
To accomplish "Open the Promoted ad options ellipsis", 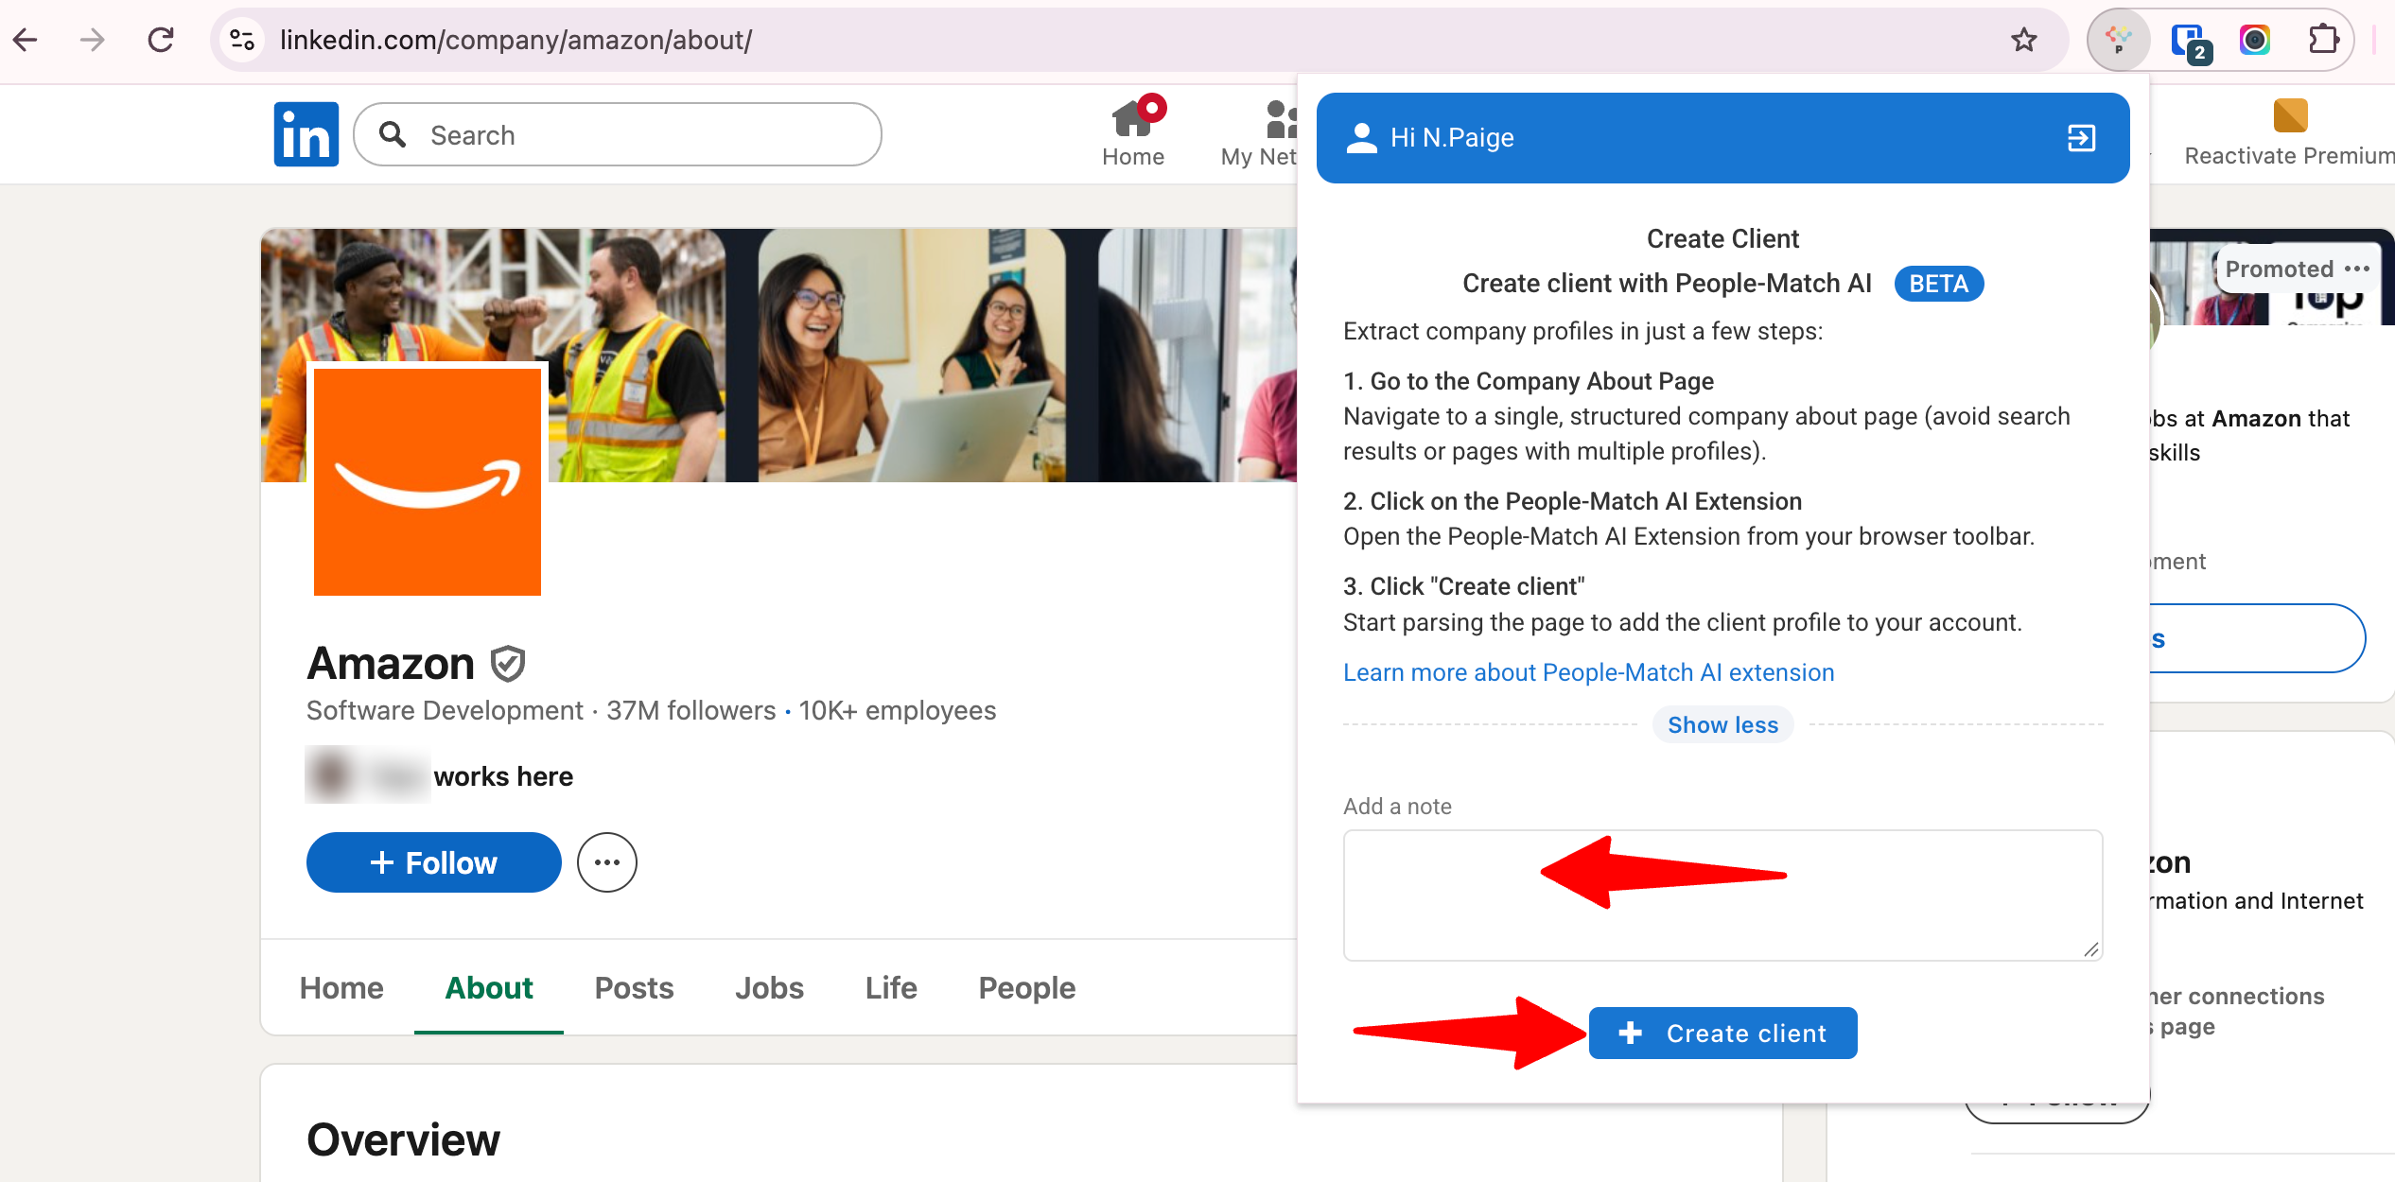I will (2357, 269).
